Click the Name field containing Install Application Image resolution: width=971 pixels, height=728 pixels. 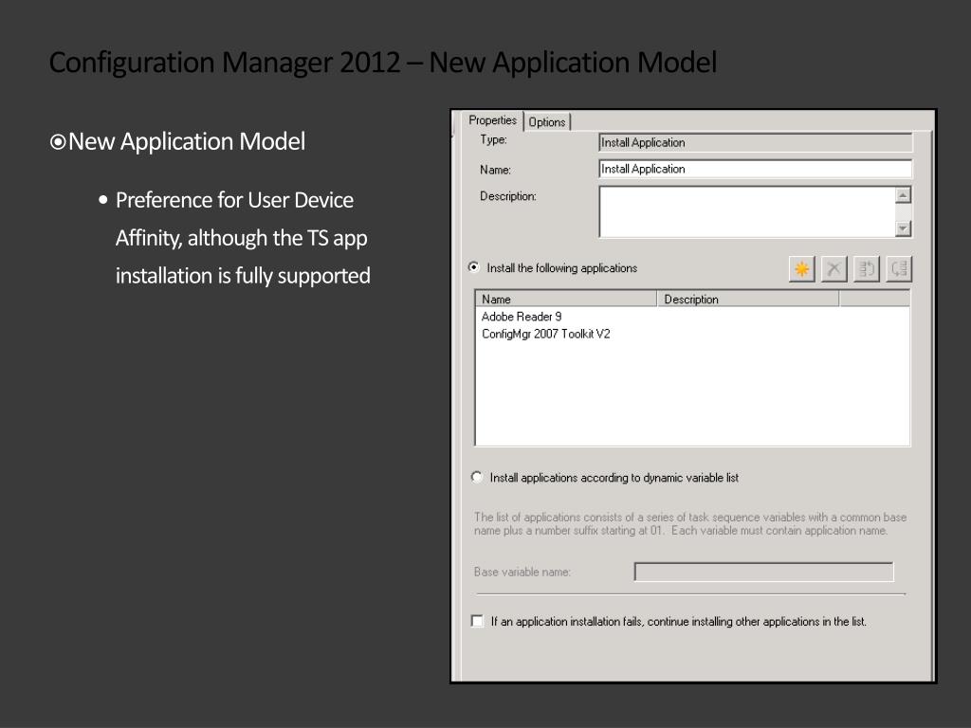756,169
